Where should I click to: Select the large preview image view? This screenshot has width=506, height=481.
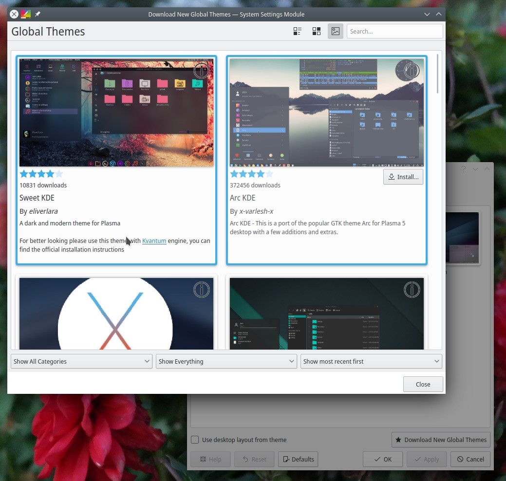coord(335,31)
